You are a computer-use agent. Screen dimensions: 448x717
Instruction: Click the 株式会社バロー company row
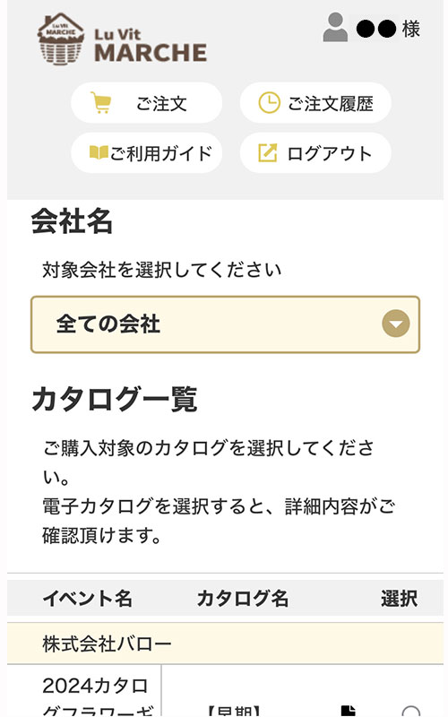tap(225, 644)
